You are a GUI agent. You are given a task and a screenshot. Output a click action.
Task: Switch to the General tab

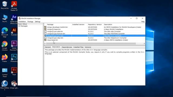48,47
